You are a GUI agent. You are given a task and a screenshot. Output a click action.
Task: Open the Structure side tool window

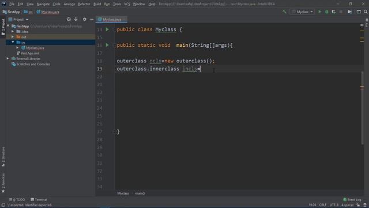tap(3, 157)
